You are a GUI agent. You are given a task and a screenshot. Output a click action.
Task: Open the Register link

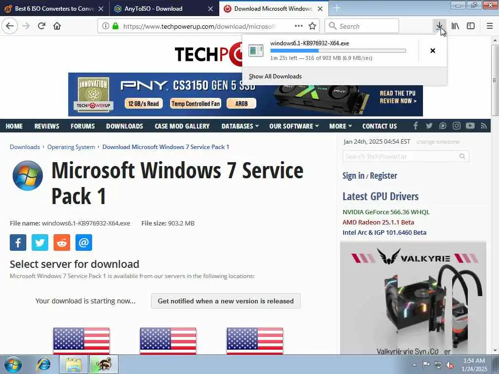384,175
